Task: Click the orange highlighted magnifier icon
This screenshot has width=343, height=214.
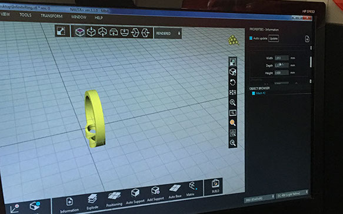Action: click(232, 123)
